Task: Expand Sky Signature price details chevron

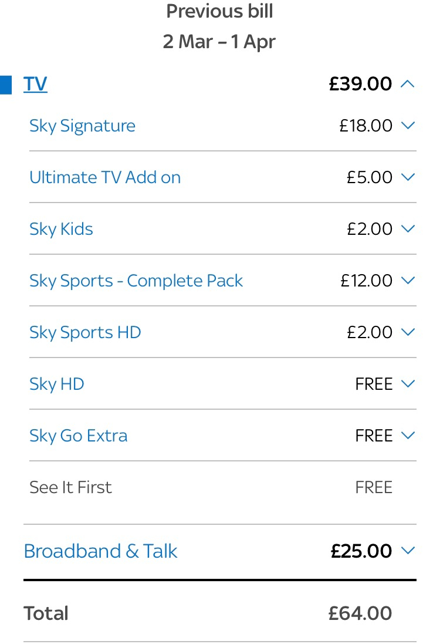Action: point(408,125)
